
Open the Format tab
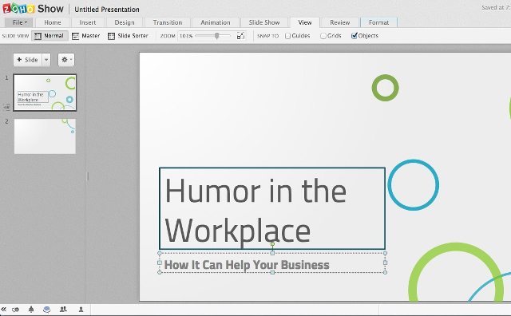tap(378, 22)
